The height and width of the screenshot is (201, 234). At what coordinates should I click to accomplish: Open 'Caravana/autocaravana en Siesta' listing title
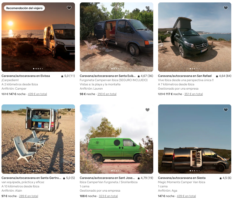coord(181,178)
